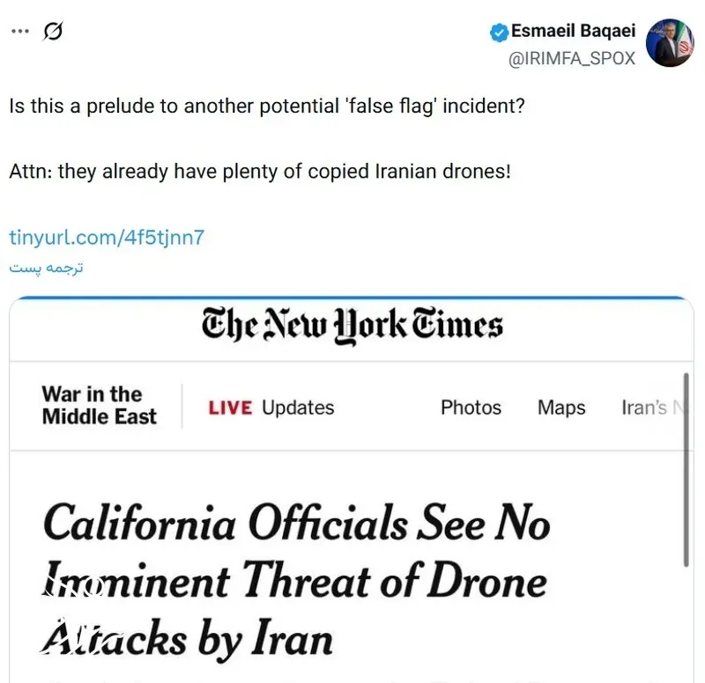This screenshot has height=683, width=705.
Task: Switch to the Maps tab
Action: 562,408
